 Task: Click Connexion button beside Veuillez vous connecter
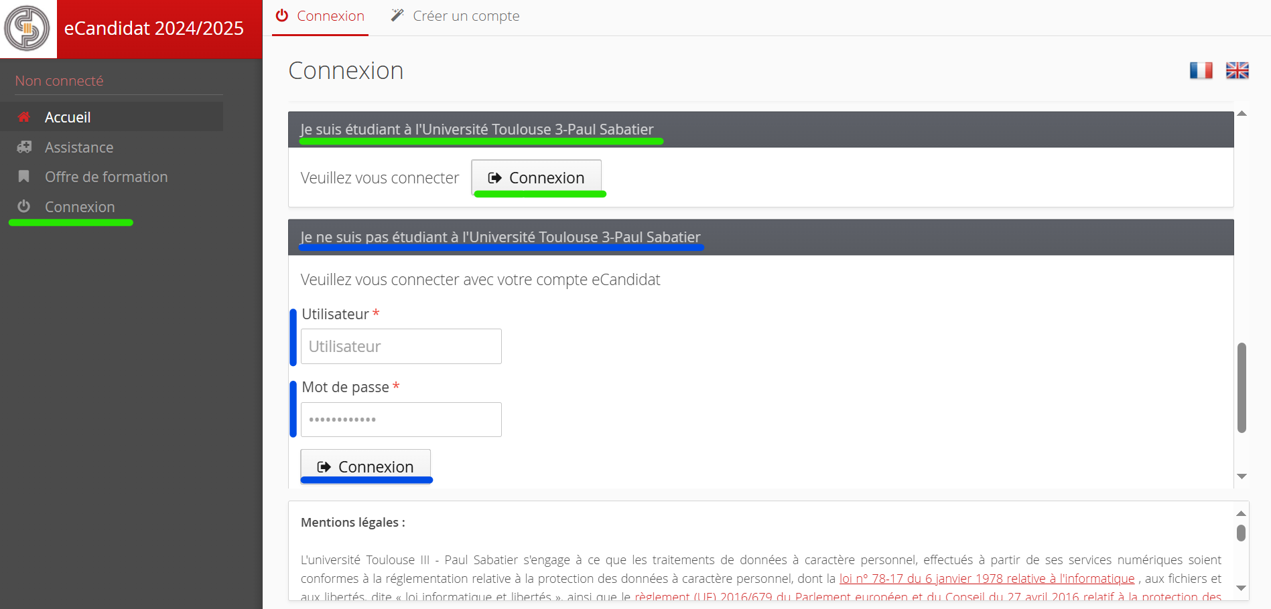(536, 177)
